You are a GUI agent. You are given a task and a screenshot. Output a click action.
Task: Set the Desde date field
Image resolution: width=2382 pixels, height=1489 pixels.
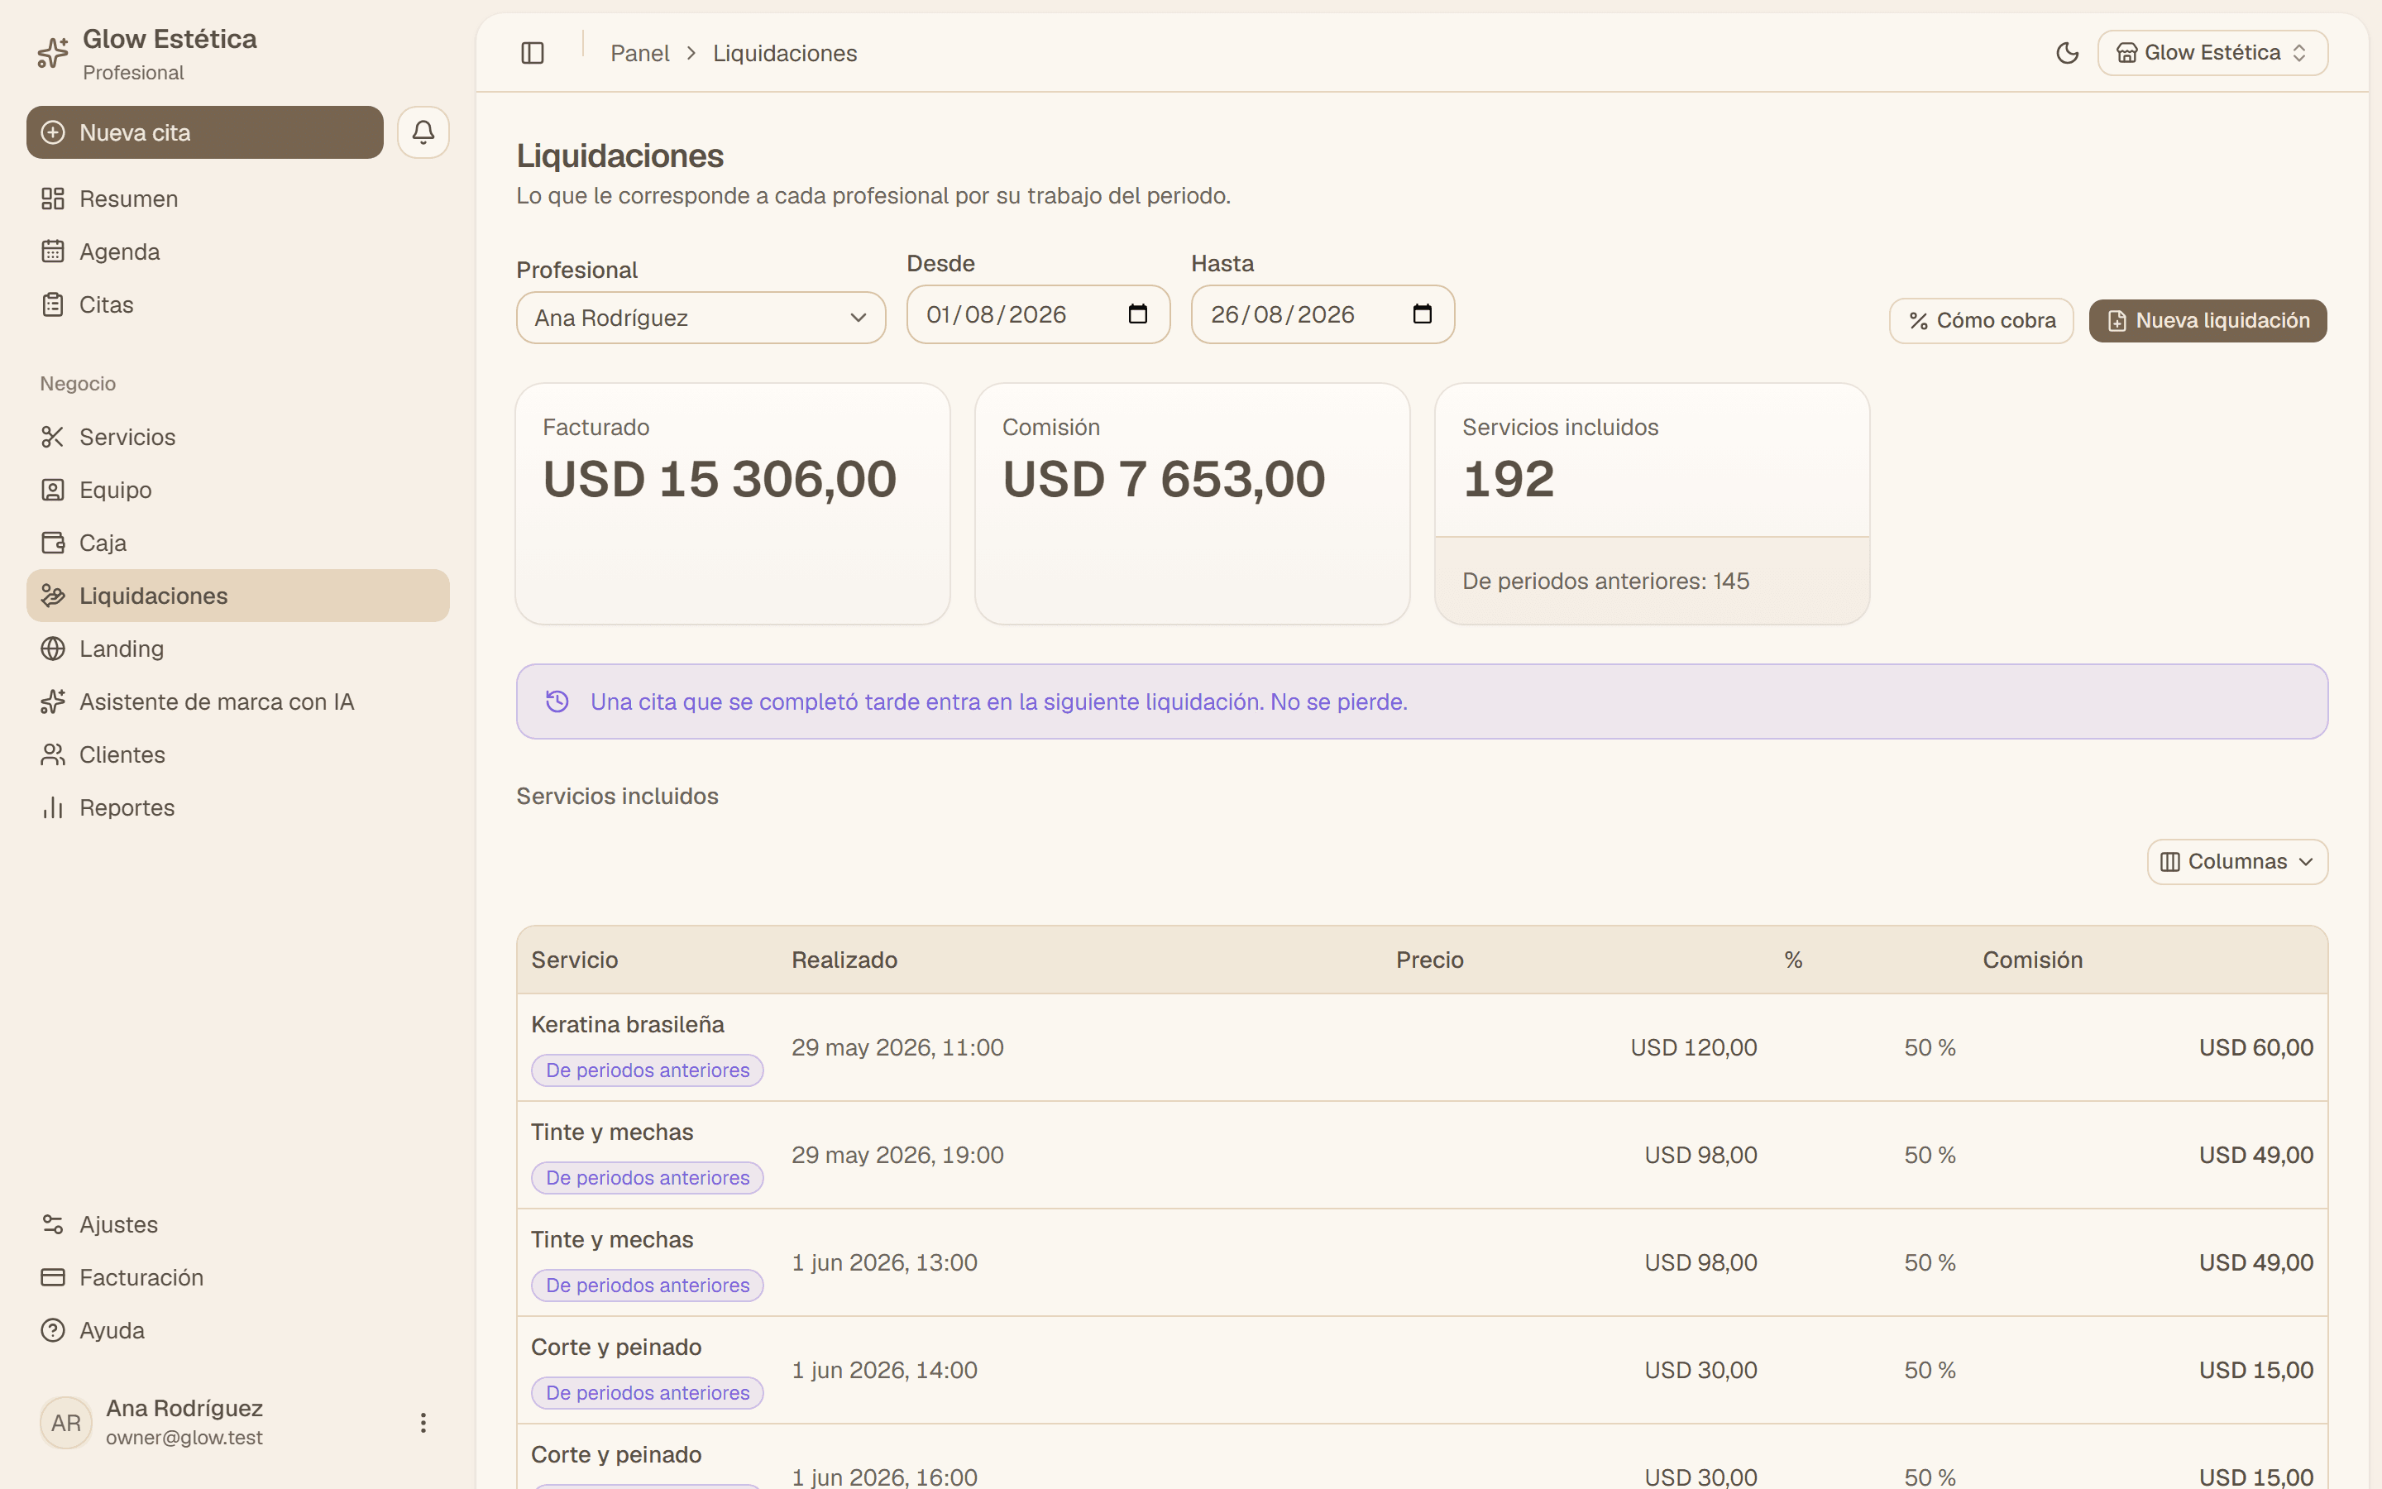1039,314
